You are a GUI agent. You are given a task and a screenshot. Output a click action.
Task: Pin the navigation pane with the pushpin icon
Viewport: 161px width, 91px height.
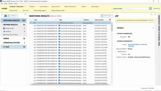pyautogui.click(x=25, y=14)
